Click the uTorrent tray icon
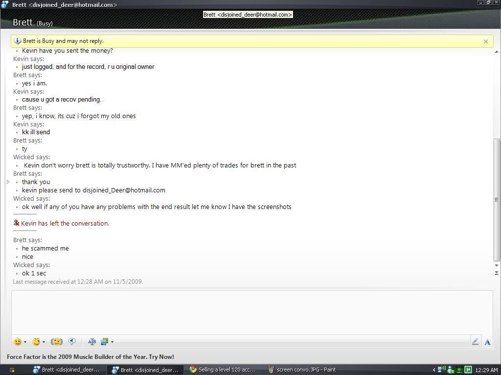Screen dimensions: 501x375 click(468, 370)
